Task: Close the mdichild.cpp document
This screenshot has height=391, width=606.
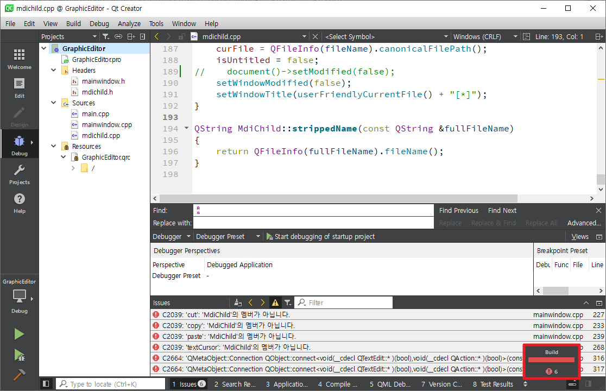Action: coord(315,37)
